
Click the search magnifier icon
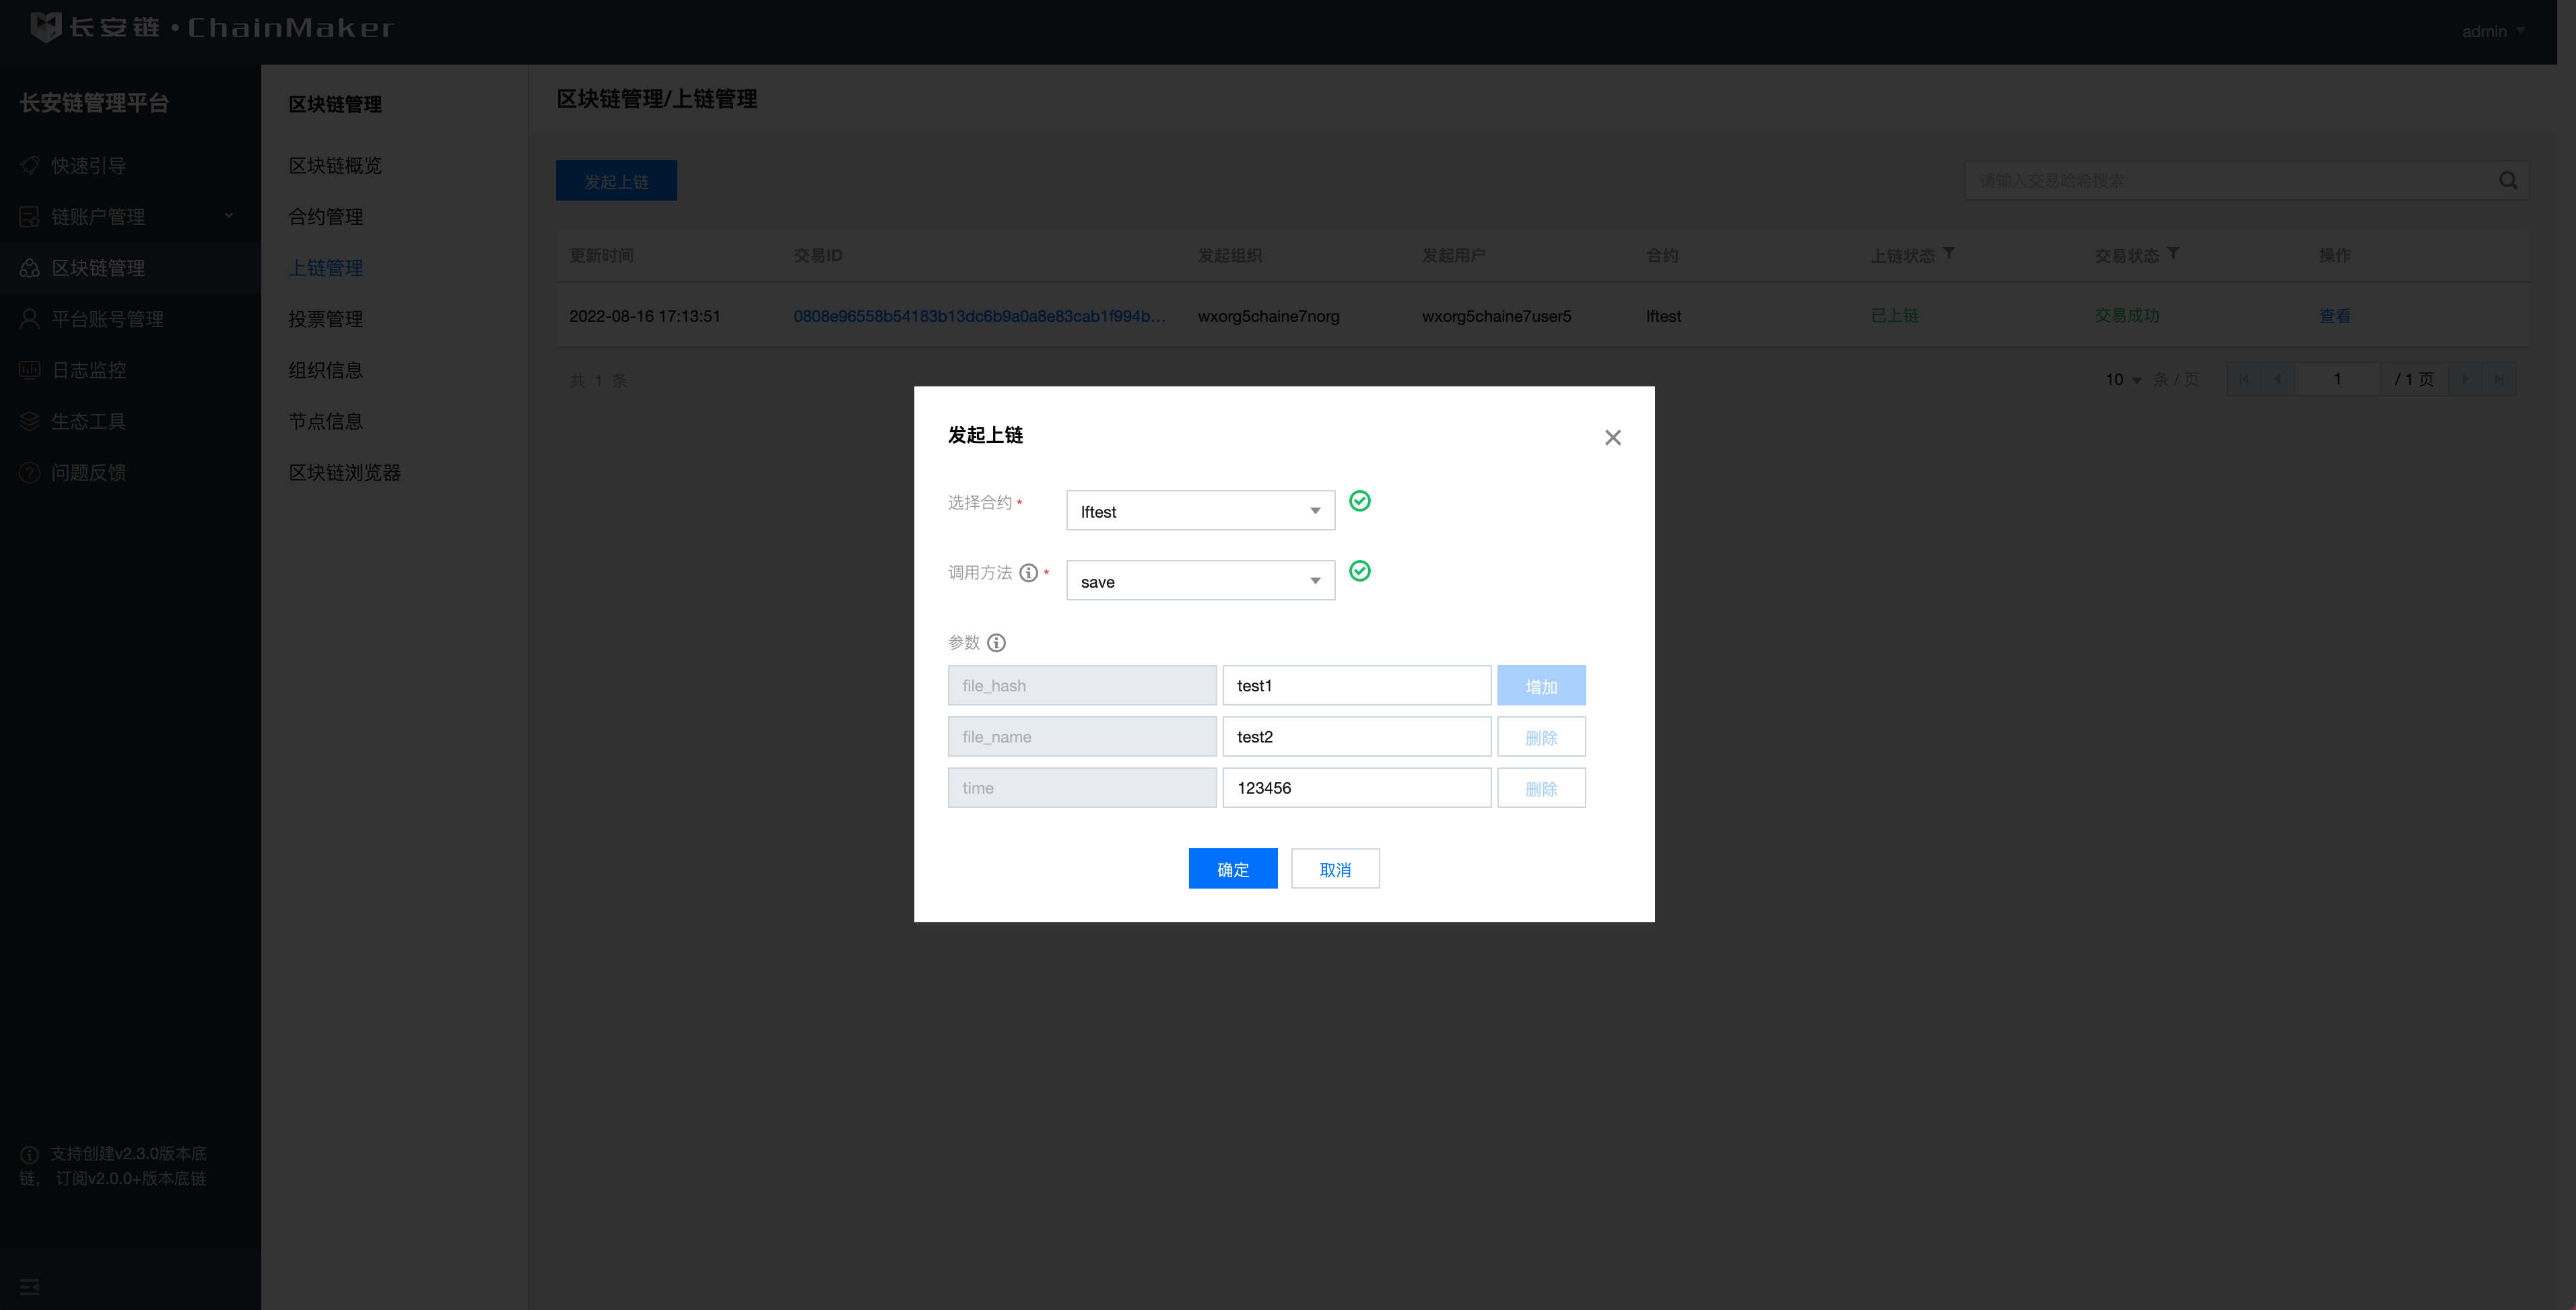click(2507, 181)
